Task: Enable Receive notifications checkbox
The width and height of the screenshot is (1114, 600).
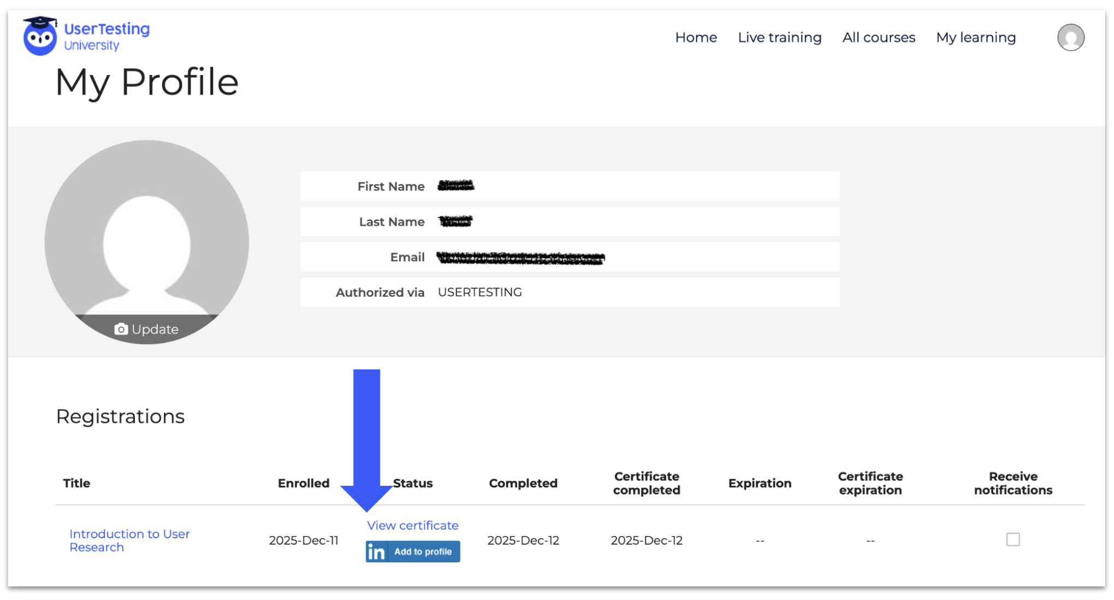Action: pos(1012,539)
